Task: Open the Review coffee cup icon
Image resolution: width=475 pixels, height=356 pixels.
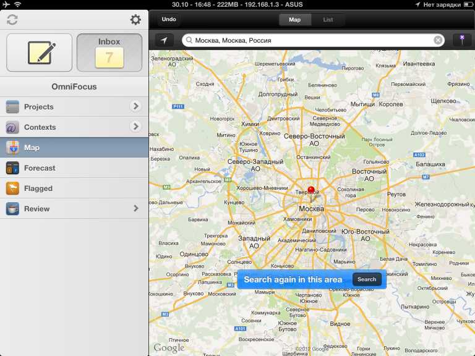Action: click(x=12, y=208)
